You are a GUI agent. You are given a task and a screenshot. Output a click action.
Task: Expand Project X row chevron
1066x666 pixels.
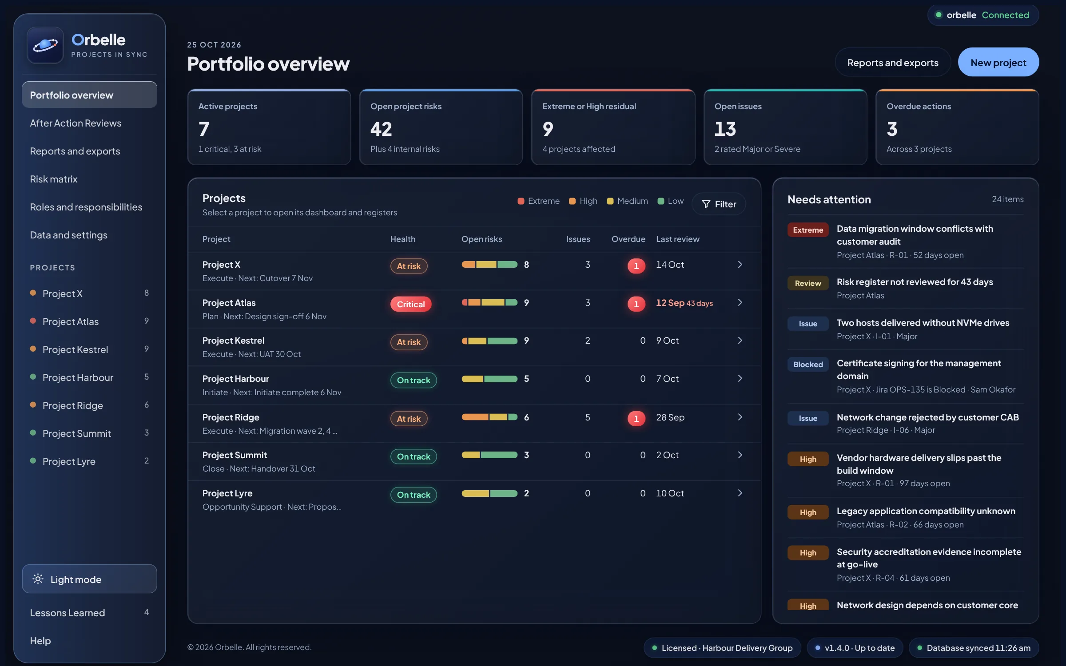pyautogui.click(x=740, y=265)
